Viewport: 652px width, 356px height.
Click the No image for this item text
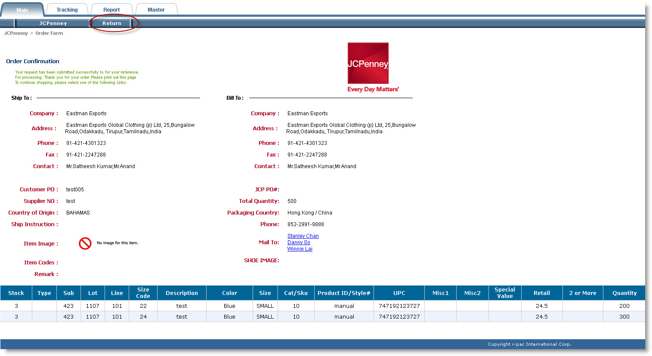(117, 243)
